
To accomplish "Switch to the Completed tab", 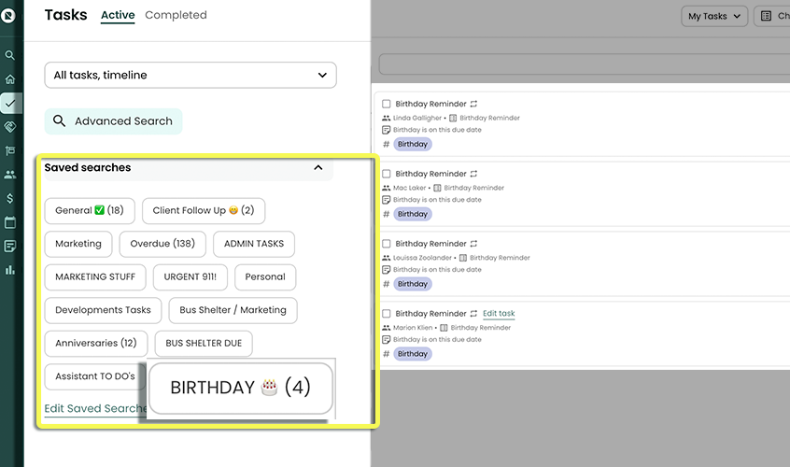I will (x=176, y=16).
